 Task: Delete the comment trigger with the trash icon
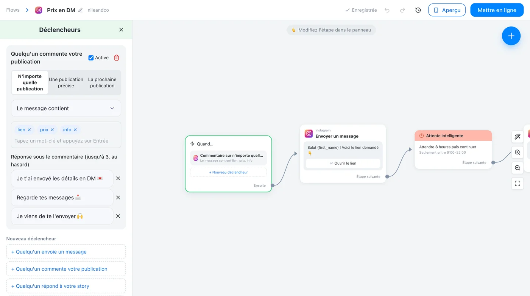click(117, 58)
